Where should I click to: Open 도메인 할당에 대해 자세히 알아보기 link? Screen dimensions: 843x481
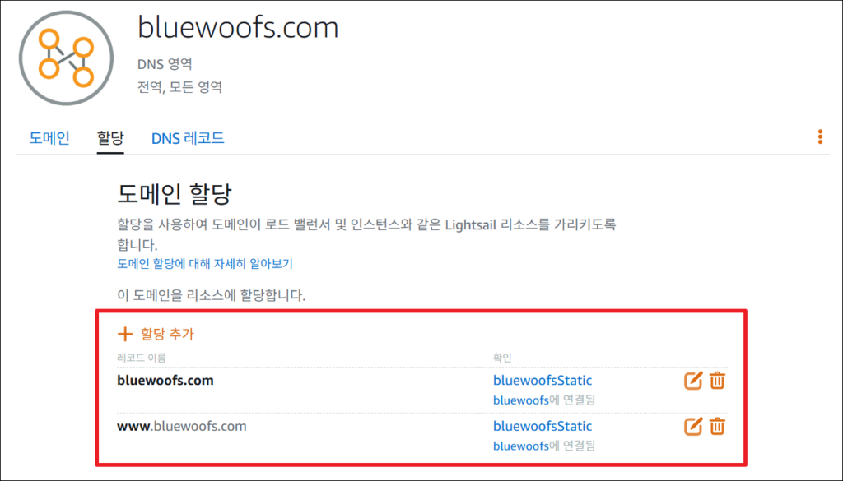(x=205, y=264)
